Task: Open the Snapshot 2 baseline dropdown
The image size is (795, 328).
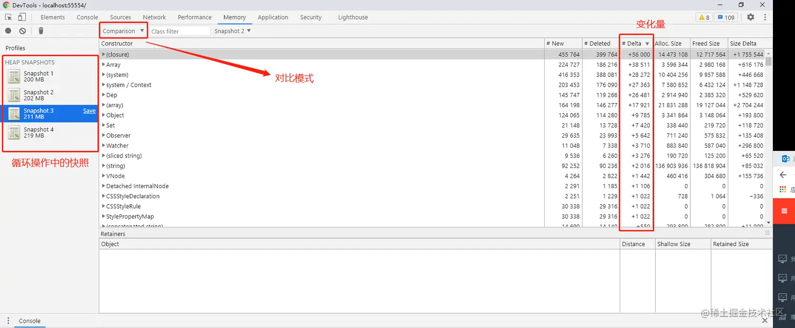Action: point(232,30)
